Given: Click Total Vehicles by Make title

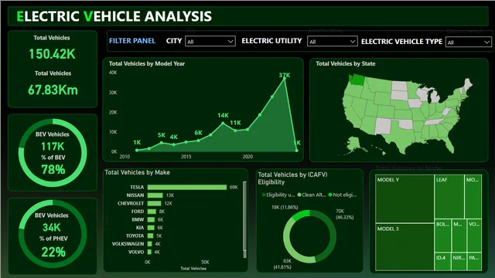Looking at the screenshot, I should [138, 172].
